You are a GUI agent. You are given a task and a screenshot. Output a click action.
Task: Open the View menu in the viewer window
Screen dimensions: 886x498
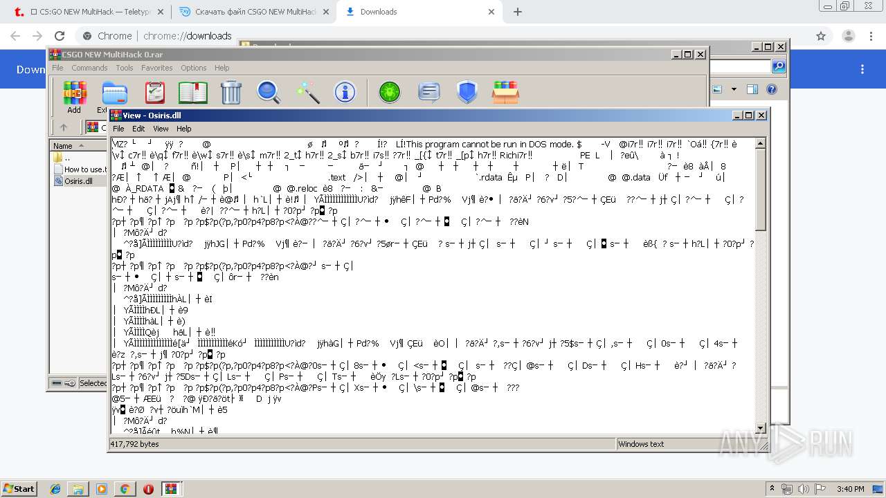pyautogui.click(x=161, y=129)
